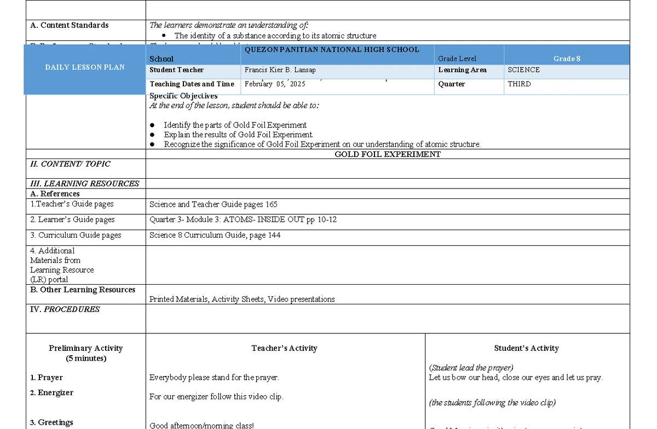Select the THIRD quarter value
The image size is (657, 429).
[519, 84]
